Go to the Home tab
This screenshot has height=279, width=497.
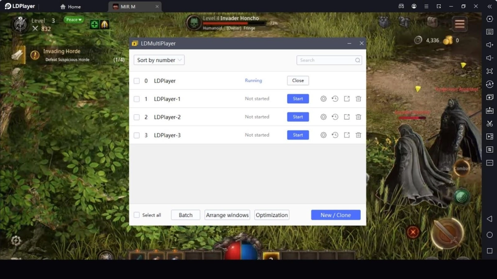[x=71, y=6]
